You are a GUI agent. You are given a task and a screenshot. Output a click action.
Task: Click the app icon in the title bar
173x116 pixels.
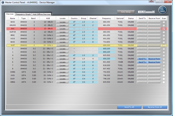[3, 2]
